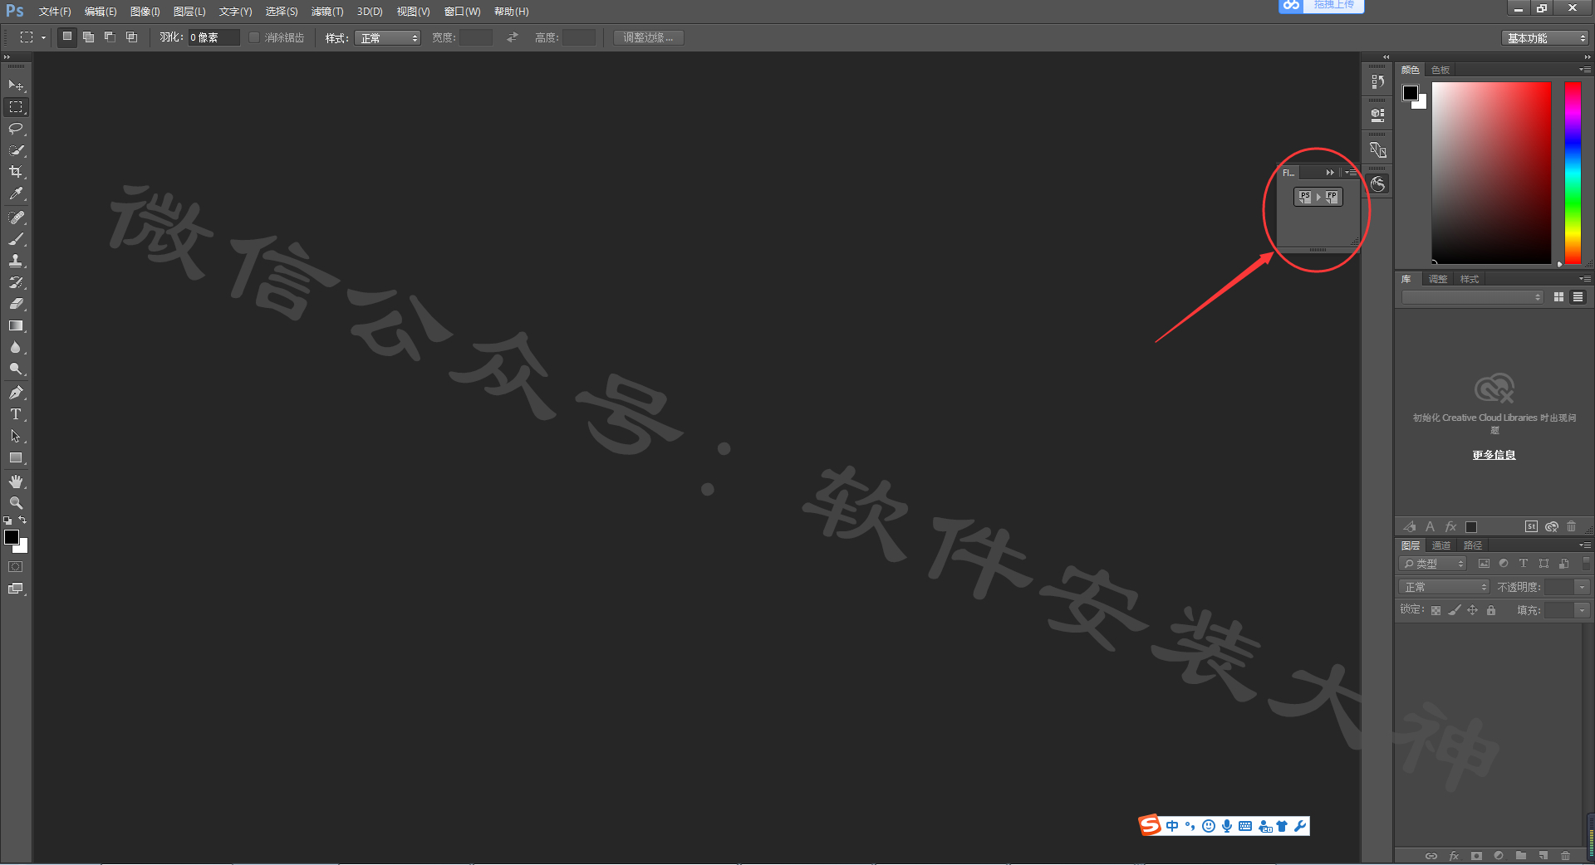Select the Horizontal Type tool
Screen dimensions: 1595x865
[x=16, y=414]
